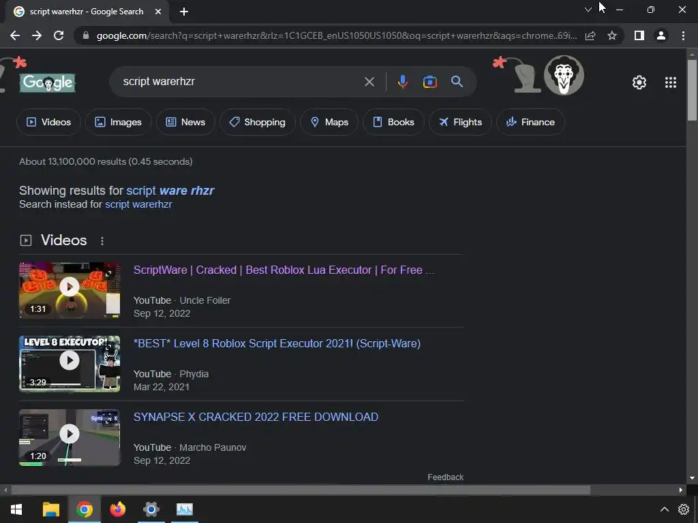This screenshot has height=523, width=698.
Task: Go back to the previous page
Action: point(15,35)
